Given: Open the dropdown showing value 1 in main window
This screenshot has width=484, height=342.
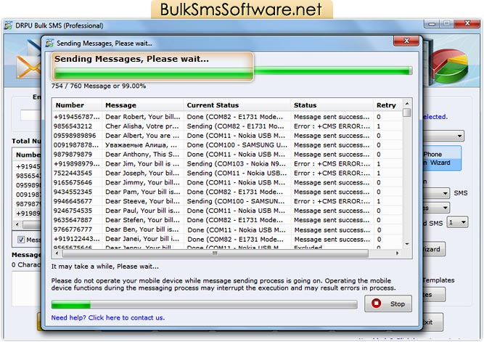Looking at the screenshot, I should (458, 222).
